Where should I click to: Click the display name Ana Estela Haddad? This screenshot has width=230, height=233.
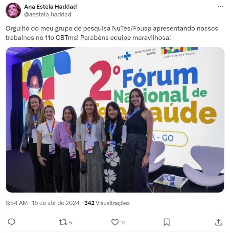pyautogui.click(x=51, y=7)
